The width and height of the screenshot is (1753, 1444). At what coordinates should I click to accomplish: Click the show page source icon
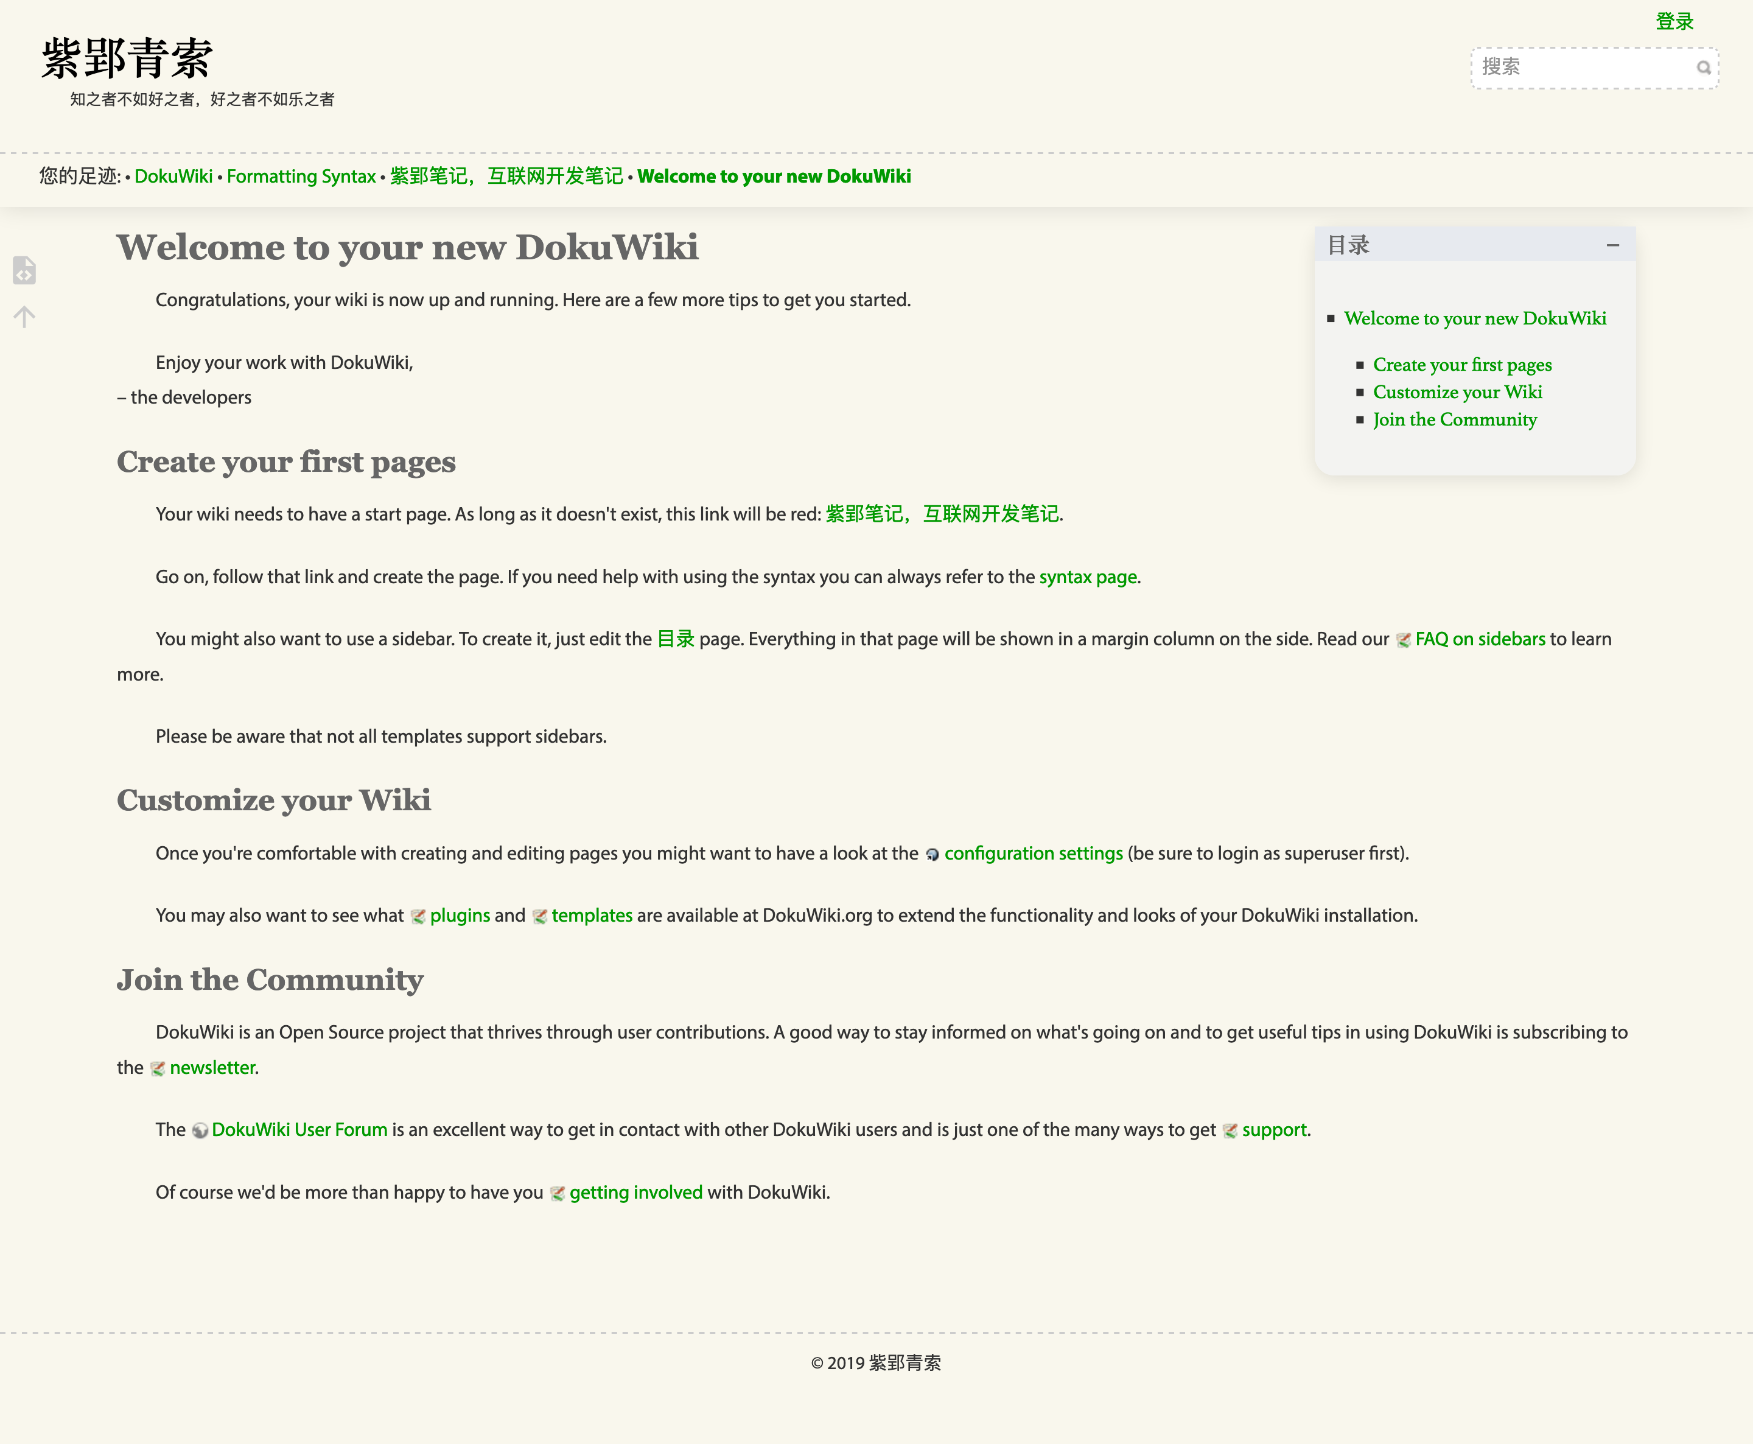pos(24,270)
